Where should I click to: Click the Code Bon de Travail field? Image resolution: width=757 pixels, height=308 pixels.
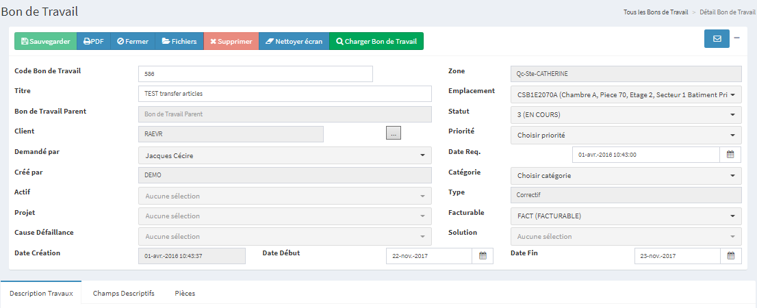click(255, 74)
